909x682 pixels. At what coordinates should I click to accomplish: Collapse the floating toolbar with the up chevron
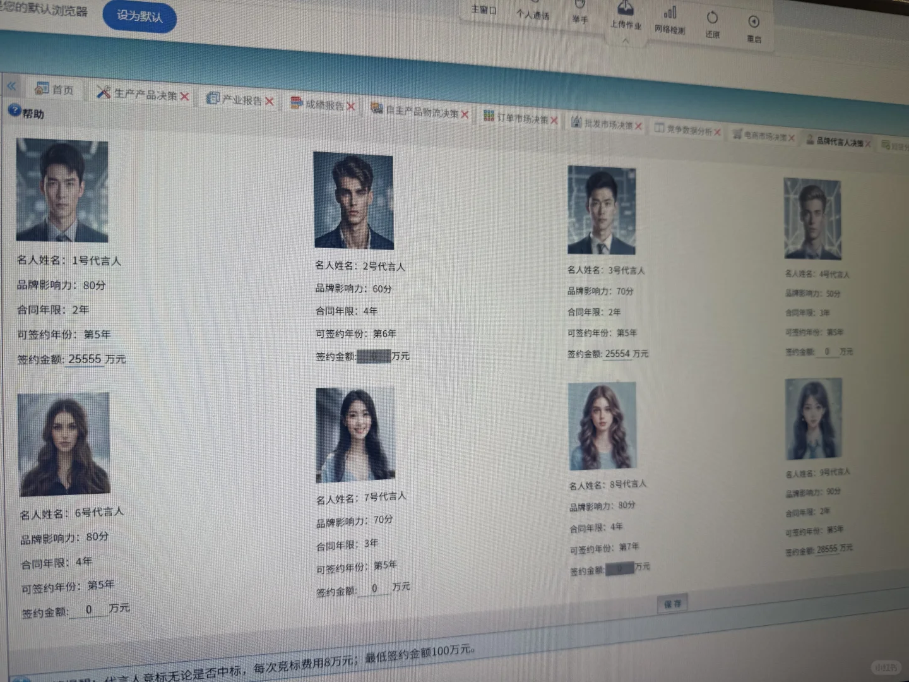click(626, 40)
